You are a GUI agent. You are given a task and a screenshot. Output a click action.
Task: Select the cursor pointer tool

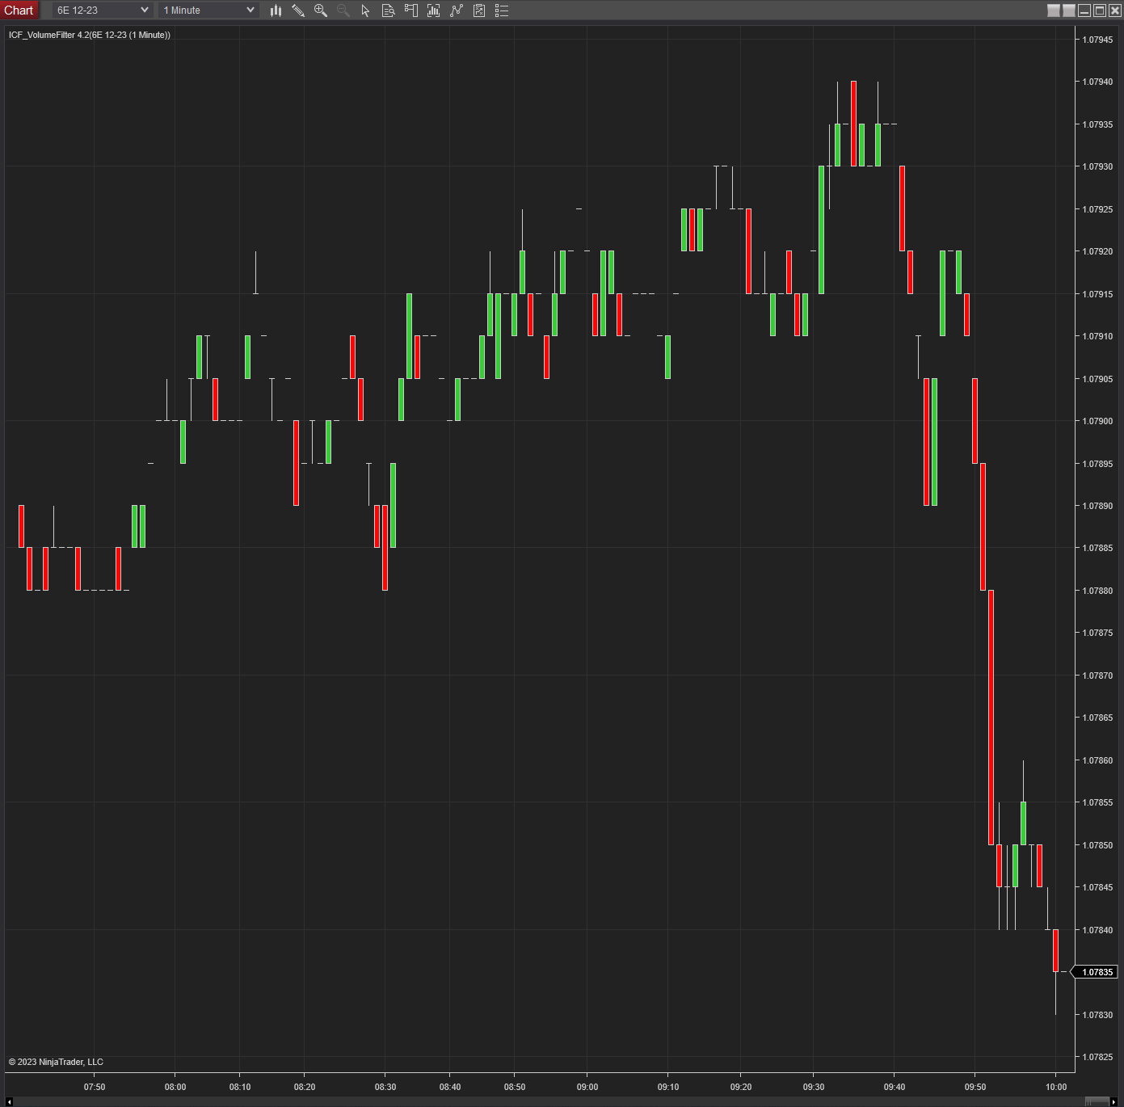[365, 11]
